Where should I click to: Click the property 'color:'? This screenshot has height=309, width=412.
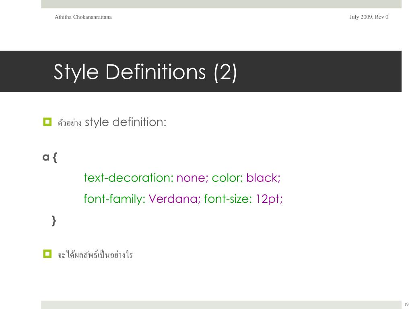pos(228,178)
